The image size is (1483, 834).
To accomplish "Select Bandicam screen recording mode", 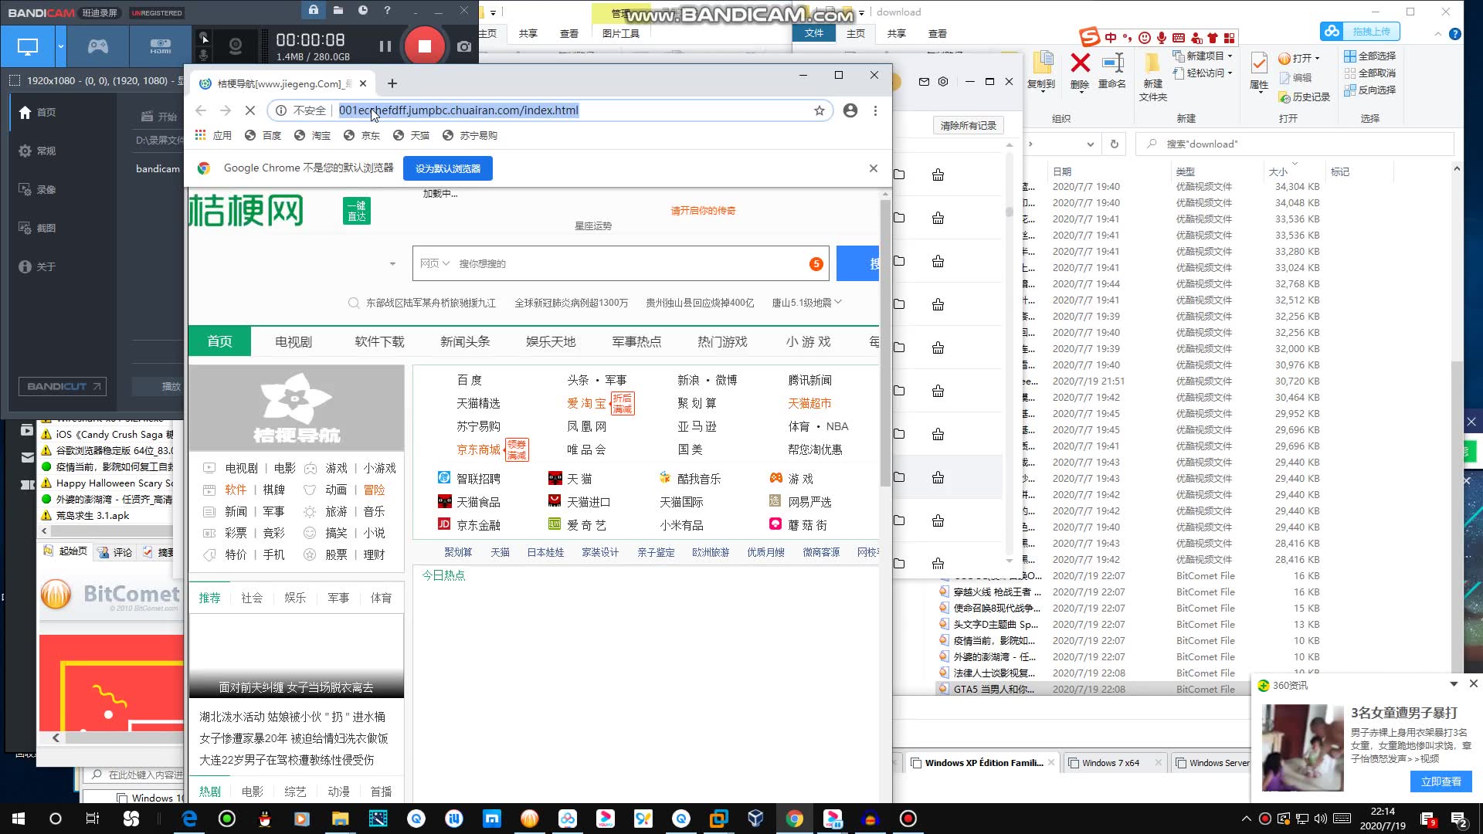I will click(x=28, y=46).
